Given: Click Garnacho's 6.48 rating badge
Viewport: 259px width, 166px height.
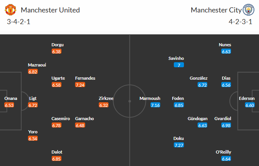Looking at the screenshot, I should tap(80, 125).
